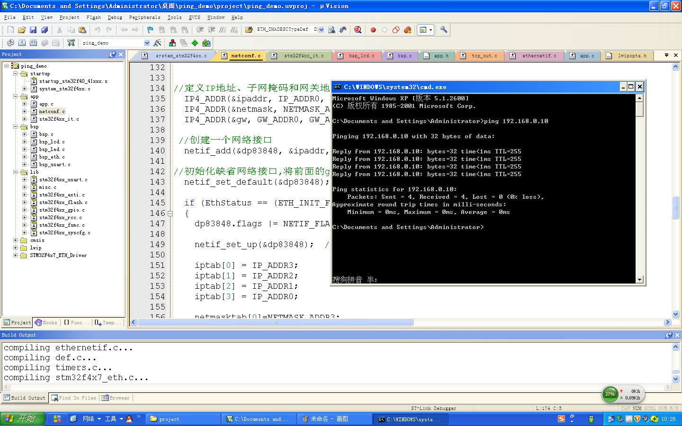Open File Extensions and Books manager icon
Viewport: 682px width, 426px height.
[172, 43]
